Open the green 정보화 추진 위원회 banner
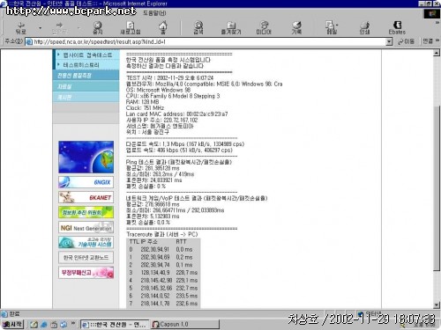The image size is (441, 330). (x=86, y=212)
